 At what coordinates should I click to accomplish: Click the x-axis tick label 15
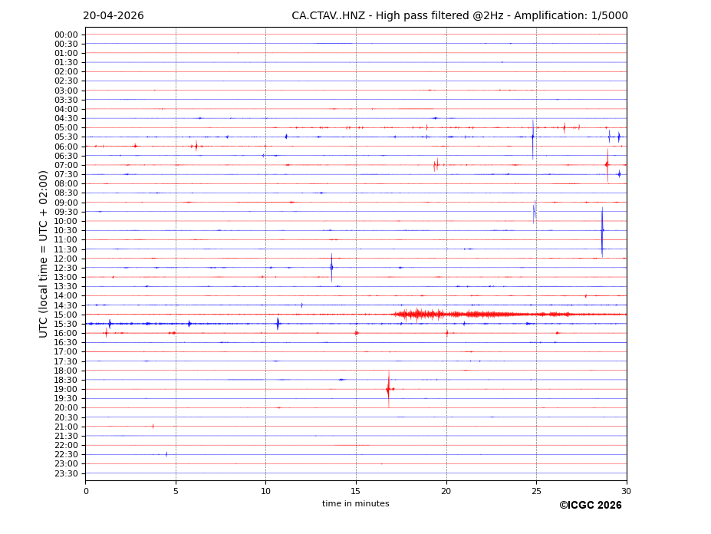pos(356,491)
